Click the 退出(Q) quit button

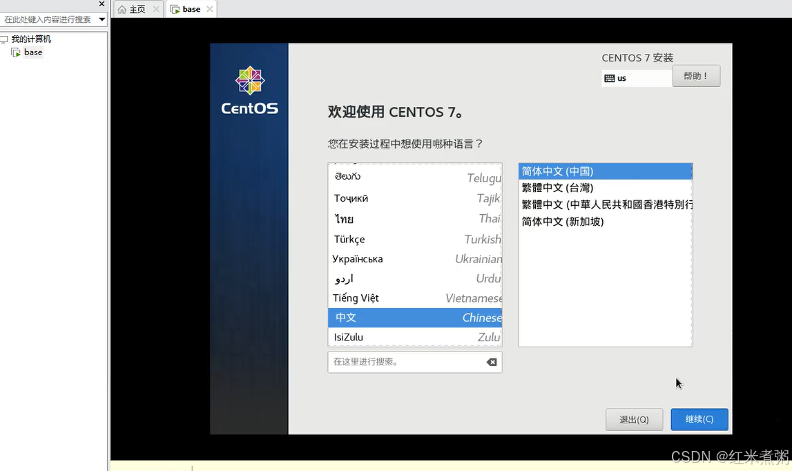pos(634,419)
